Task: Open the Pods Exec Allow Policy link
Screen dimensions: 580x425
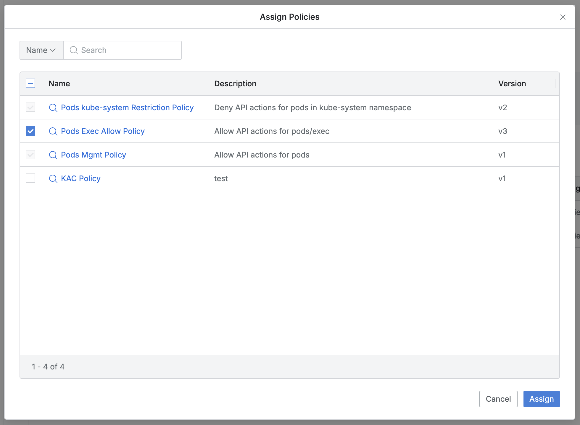Action: (x=103, y=131)
